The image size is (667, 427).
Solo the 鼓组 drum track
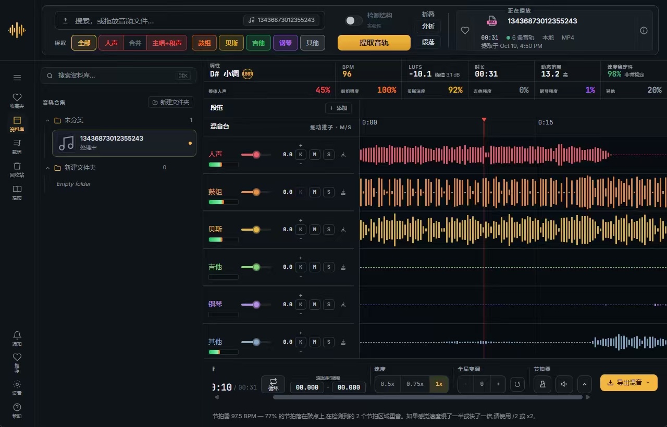[329, 192]
